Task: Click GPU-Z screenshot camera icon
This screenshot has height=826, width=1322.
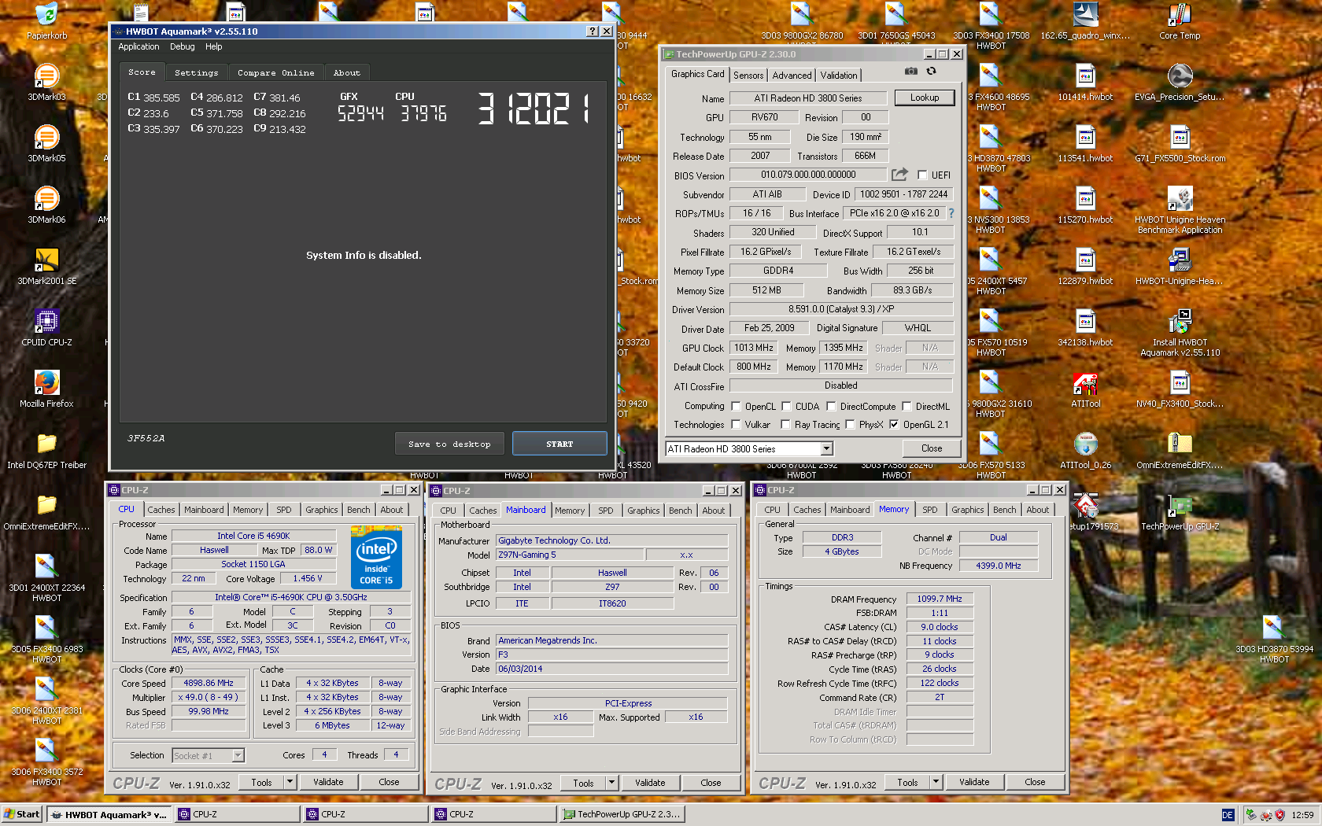Action: [x=910, y=71]
